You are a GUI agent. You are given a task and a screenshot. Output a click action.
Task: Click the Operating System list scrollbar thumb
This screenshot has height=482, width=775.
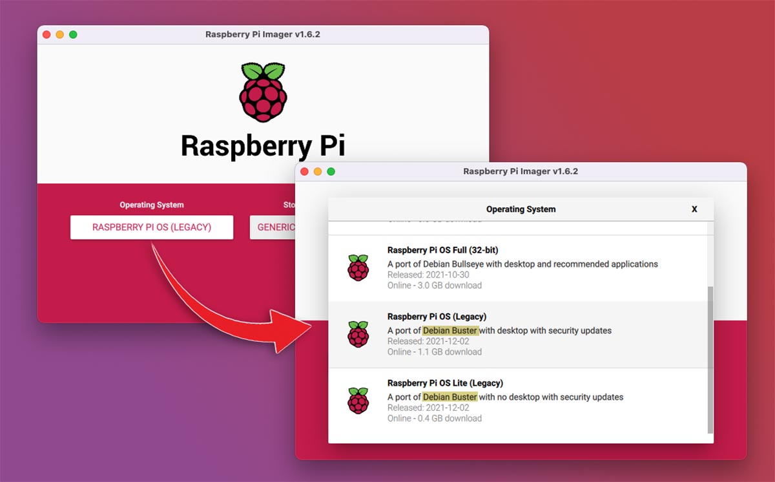pos(710,360)
